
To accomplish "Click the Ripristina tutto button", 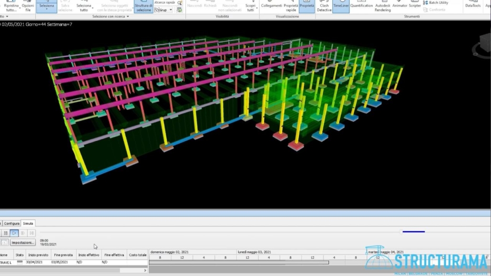I will (11, 6).
